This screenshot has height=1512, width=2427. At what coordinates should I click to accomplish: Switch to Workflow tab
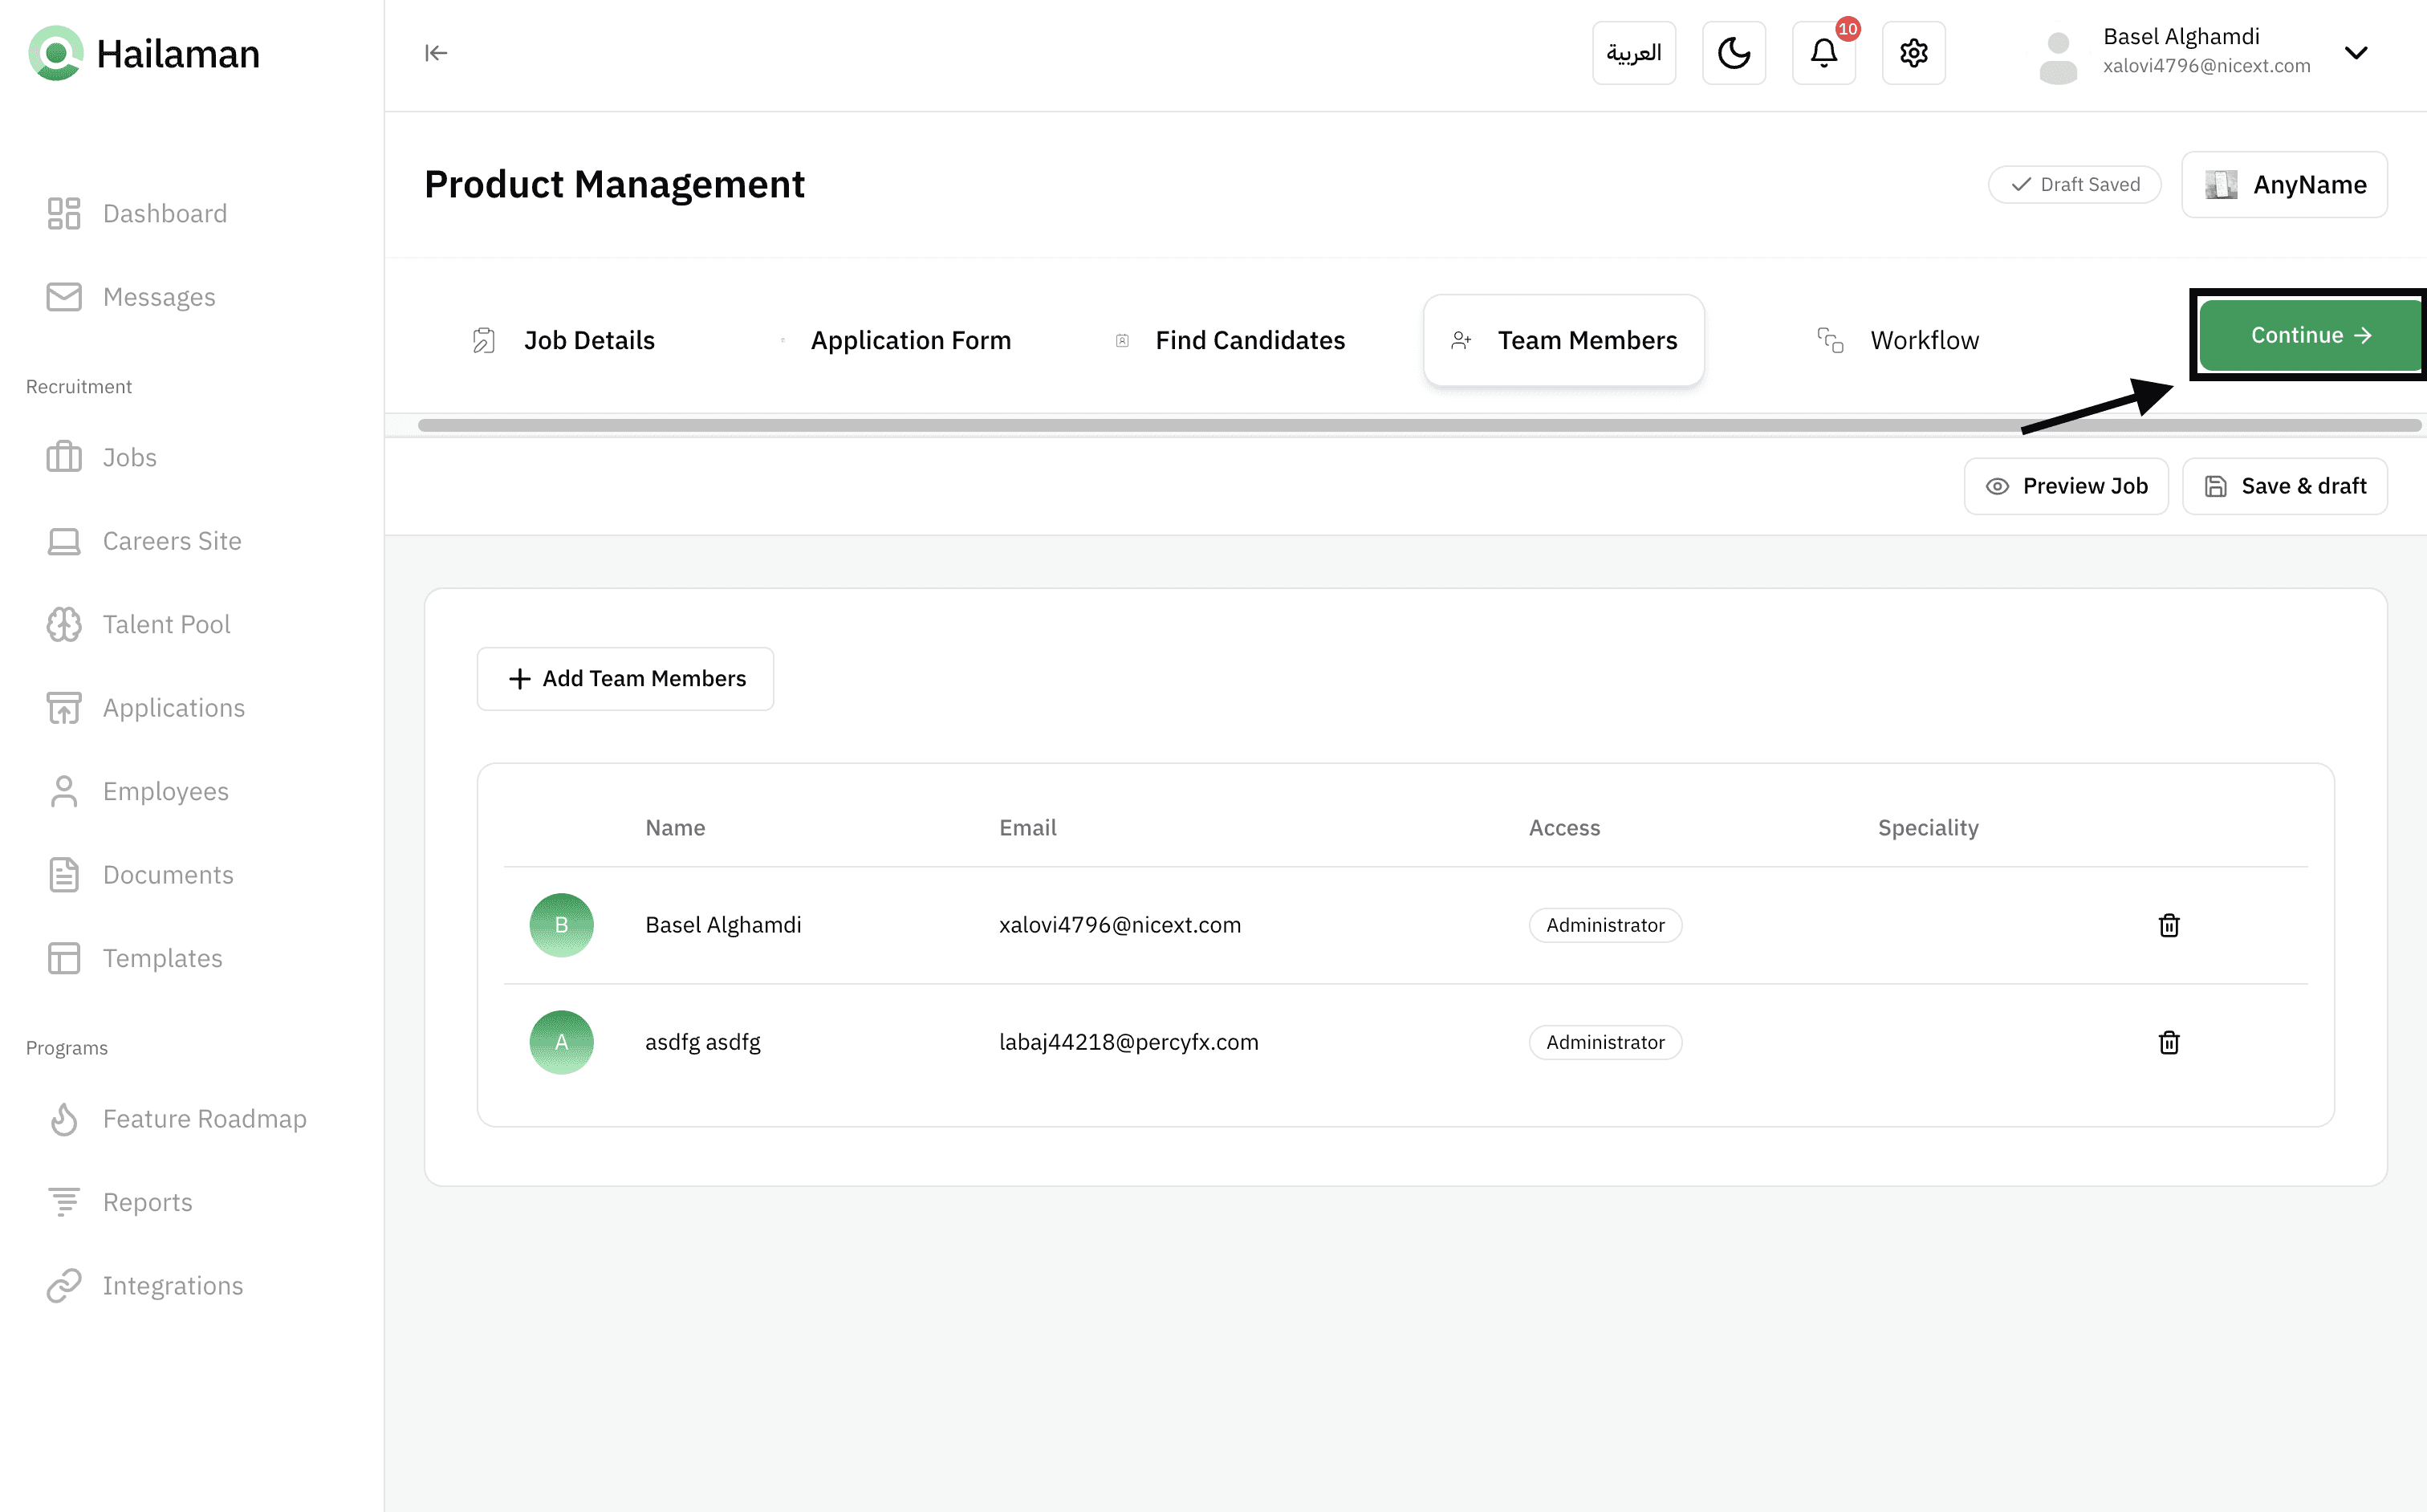coord(1923,340)
